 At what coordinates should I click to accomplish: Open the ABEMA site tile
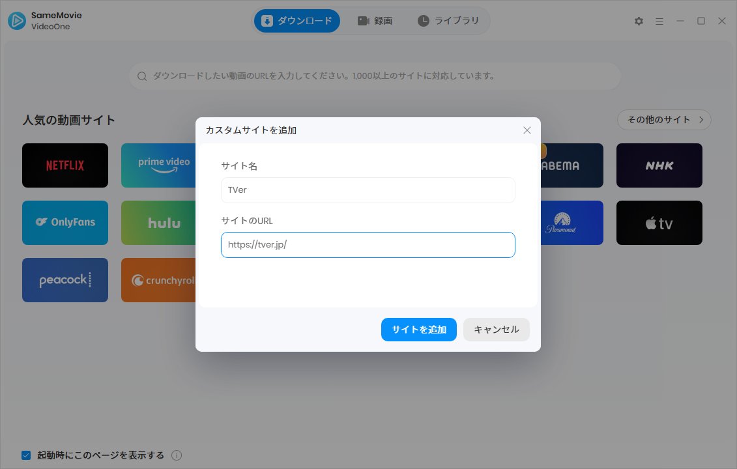pos(571,165)
